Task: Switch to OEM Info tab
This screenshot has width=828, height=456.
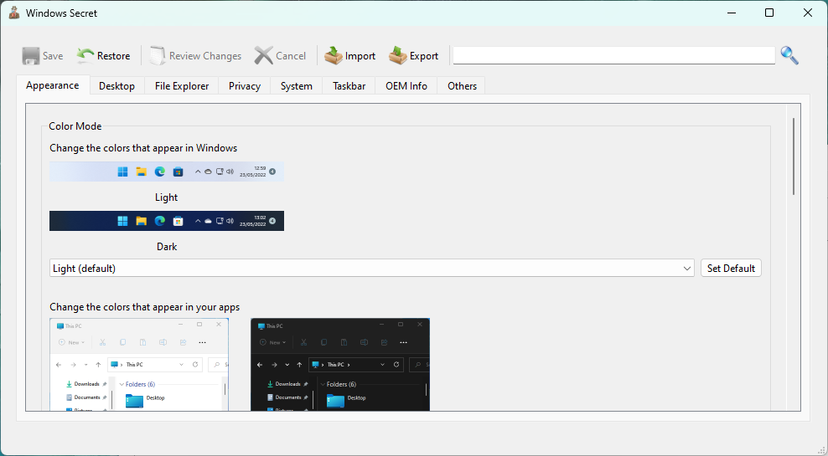Action: pos(406,86)
